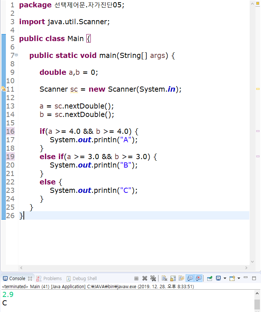Open the Debug Shell tab

[x=82, y=278]
